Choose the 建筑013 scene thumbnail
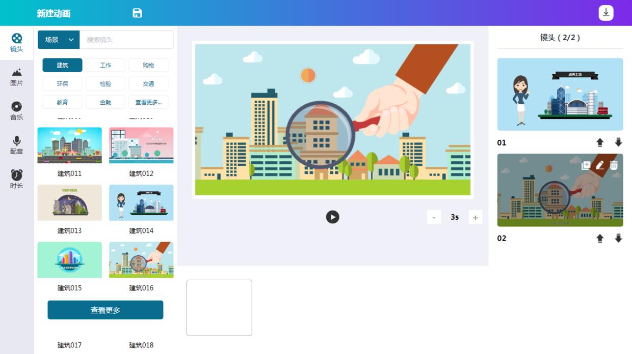 [69, 202]
